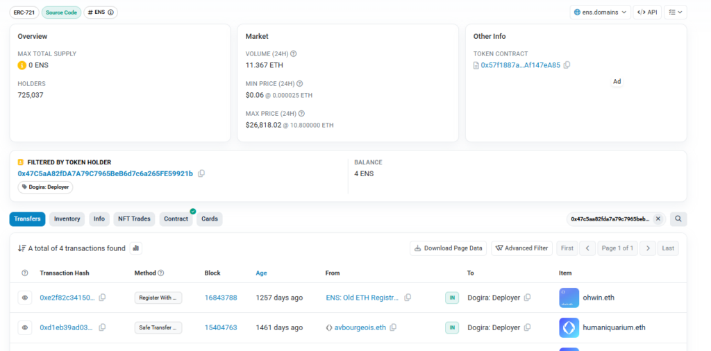
Task: Copy the ENS: Old ETH Registrar address
Action: (x=408, y=298)
